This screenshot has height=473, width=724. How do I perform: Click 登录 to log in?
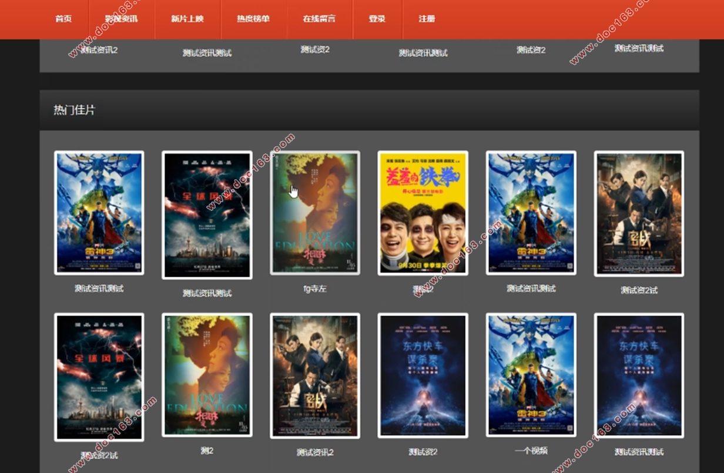coord(377,19)
